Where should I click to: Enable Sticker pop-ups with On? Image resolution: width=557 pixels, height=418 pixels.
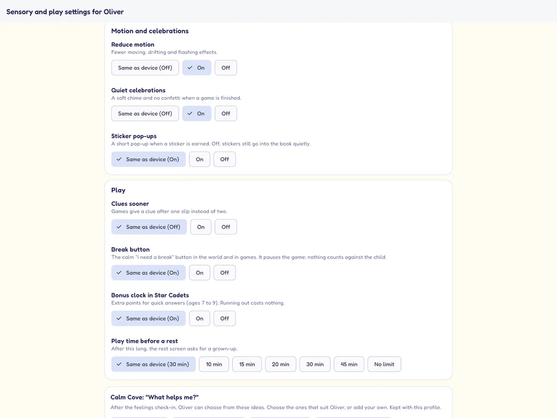click(x=200, y=159)
